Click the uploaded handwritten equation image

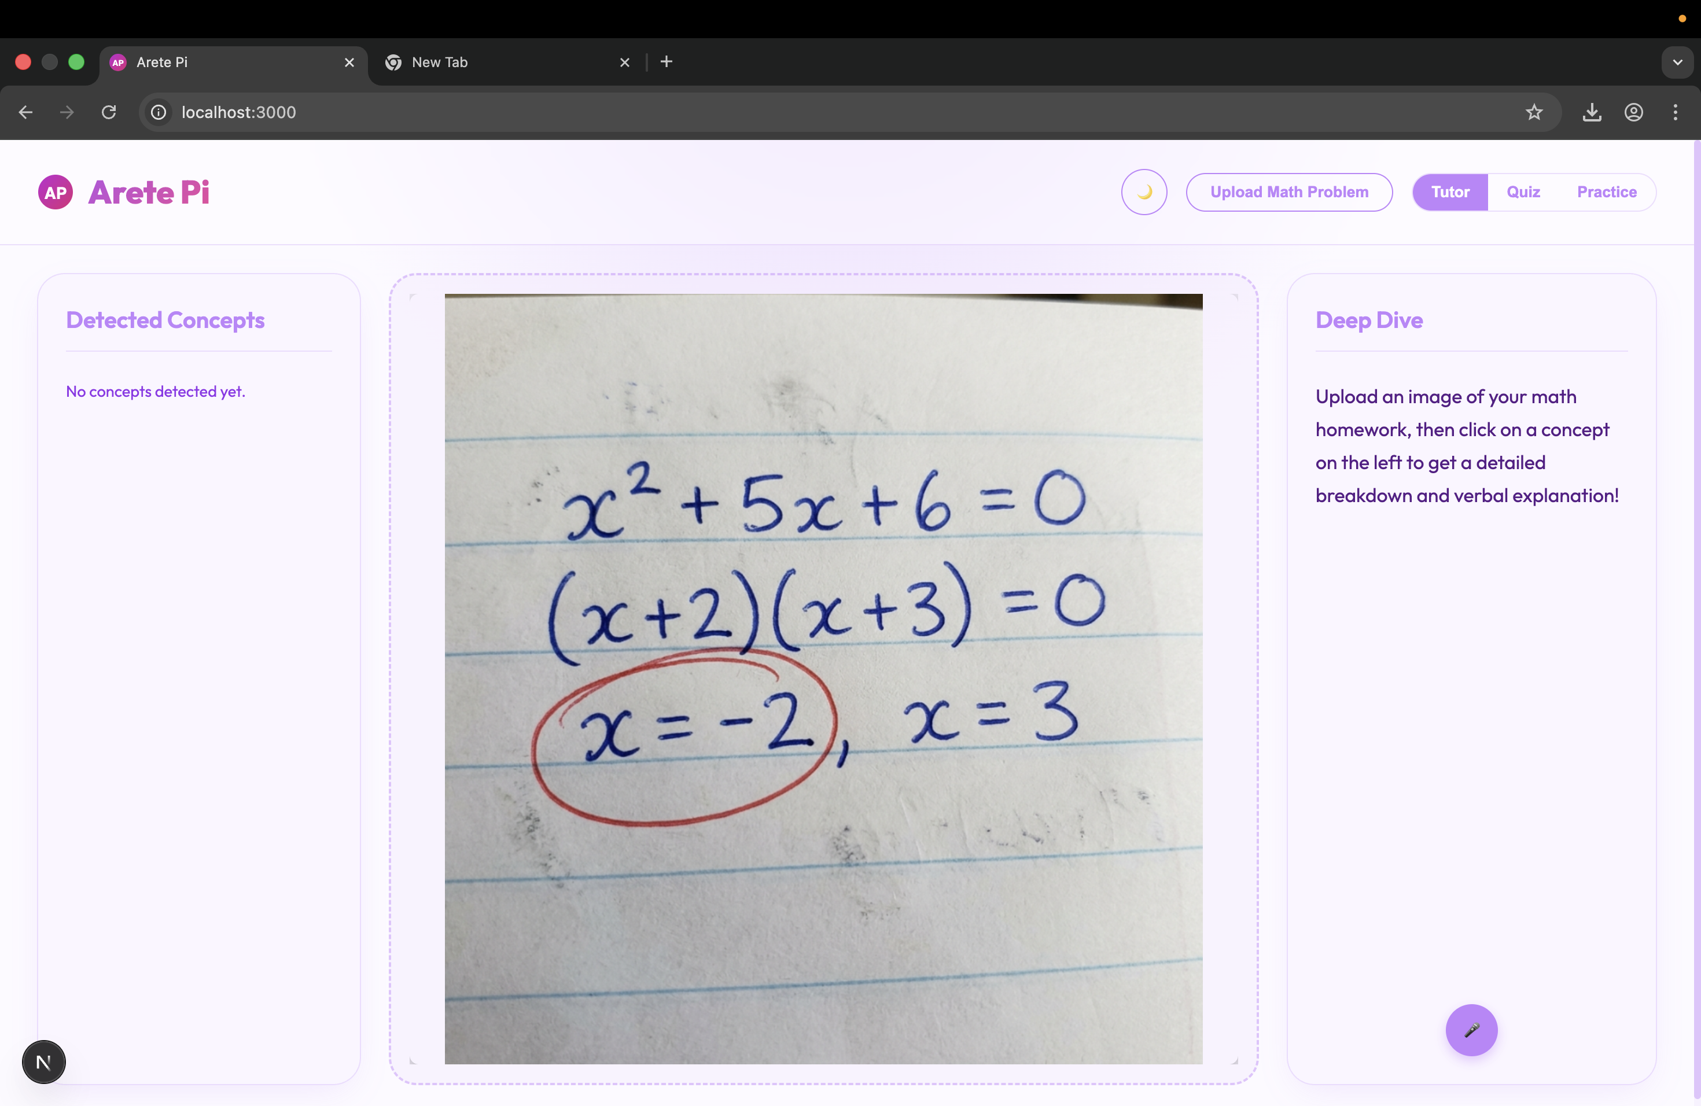pos(823,679)
